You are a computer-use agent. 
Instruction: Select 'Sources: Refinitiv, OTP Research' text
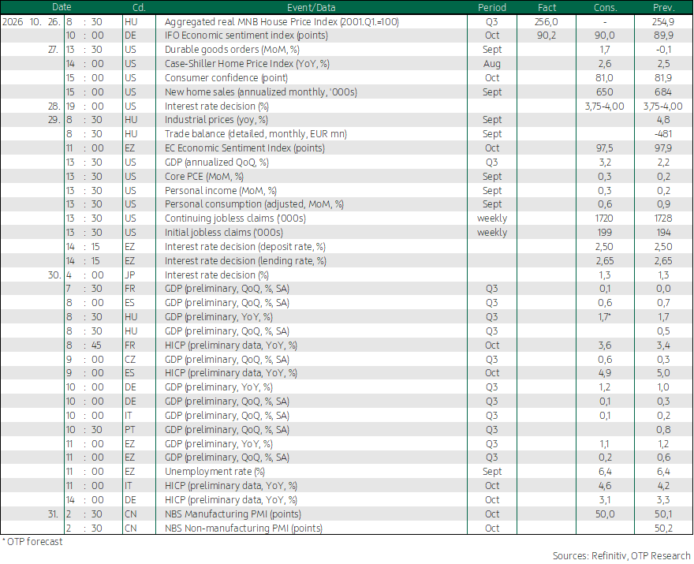621,555
